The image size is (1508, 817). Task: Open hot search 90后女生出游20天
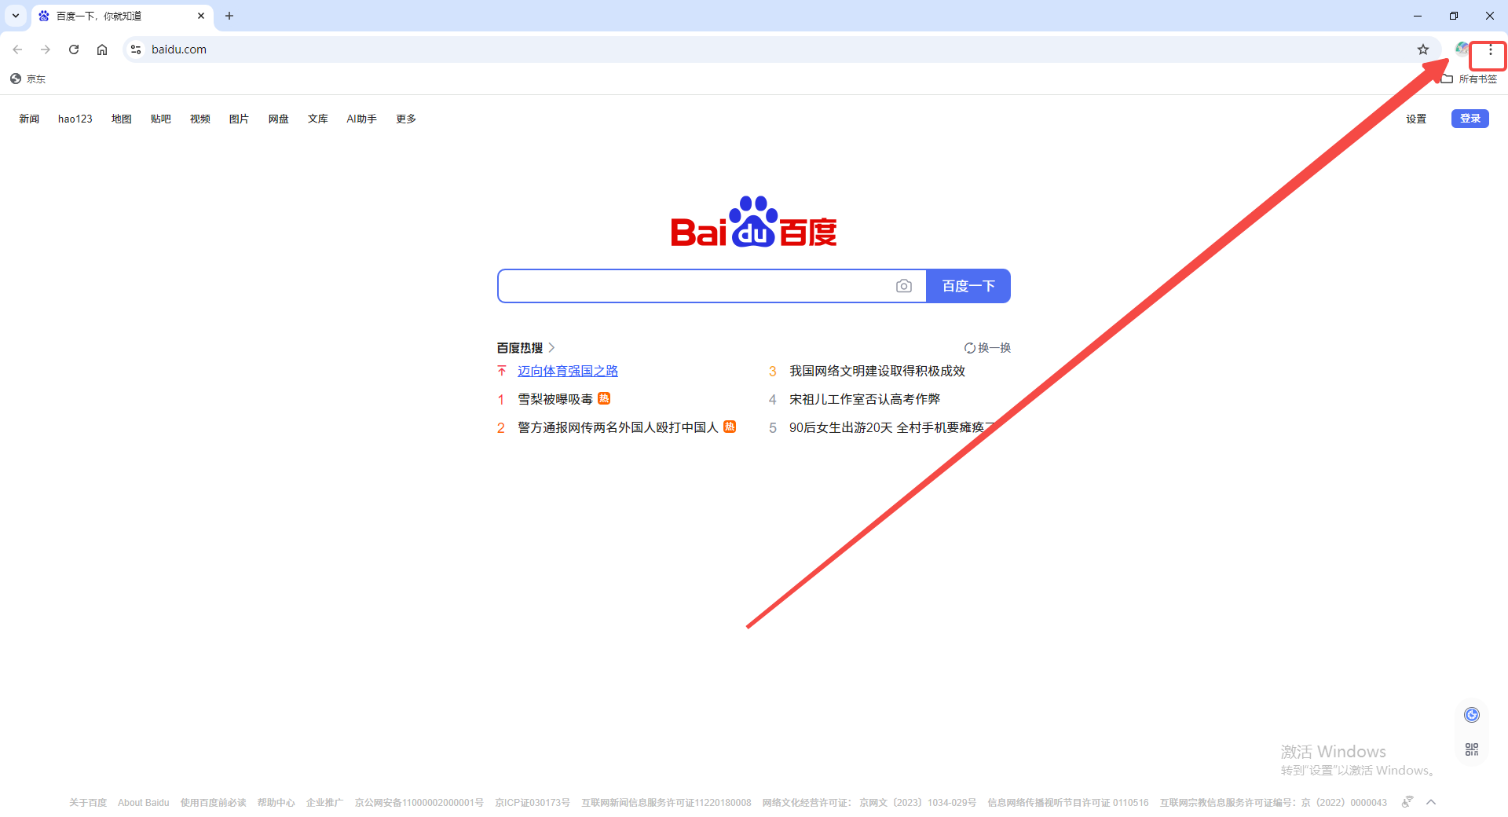[x=892, y=427]
